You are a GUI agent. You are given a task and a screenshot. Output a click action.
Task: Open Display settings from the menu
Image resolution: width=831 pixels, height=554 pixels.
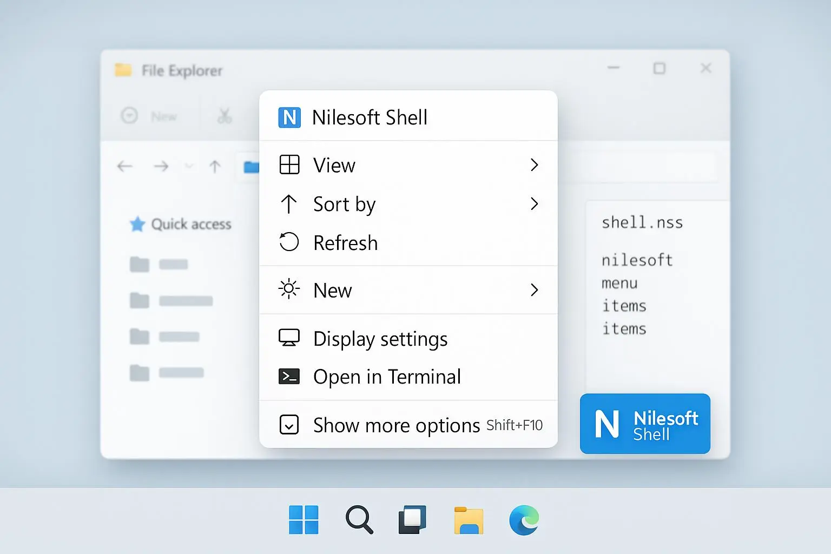(408, 339)
